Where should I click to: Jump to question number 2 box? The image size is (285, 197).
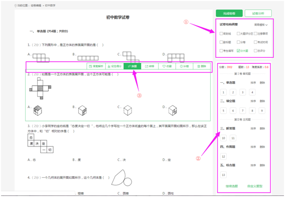(x=233, y=92)
